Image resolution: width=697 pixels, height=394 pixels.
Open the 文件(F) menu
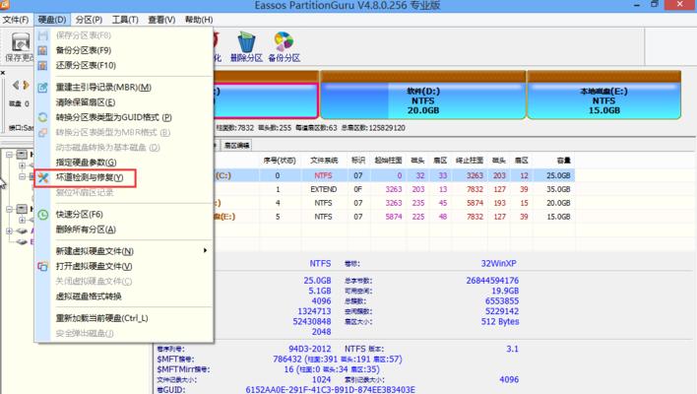16,20
